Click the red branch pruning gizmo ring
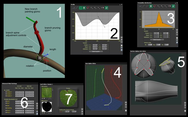The width and height of the screenshot is (188, 117). (37, 32)
